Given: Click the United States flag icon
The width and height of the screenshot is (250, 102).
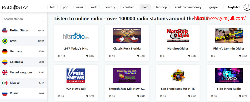Looking at the screenshot, I should pos(5,31).
